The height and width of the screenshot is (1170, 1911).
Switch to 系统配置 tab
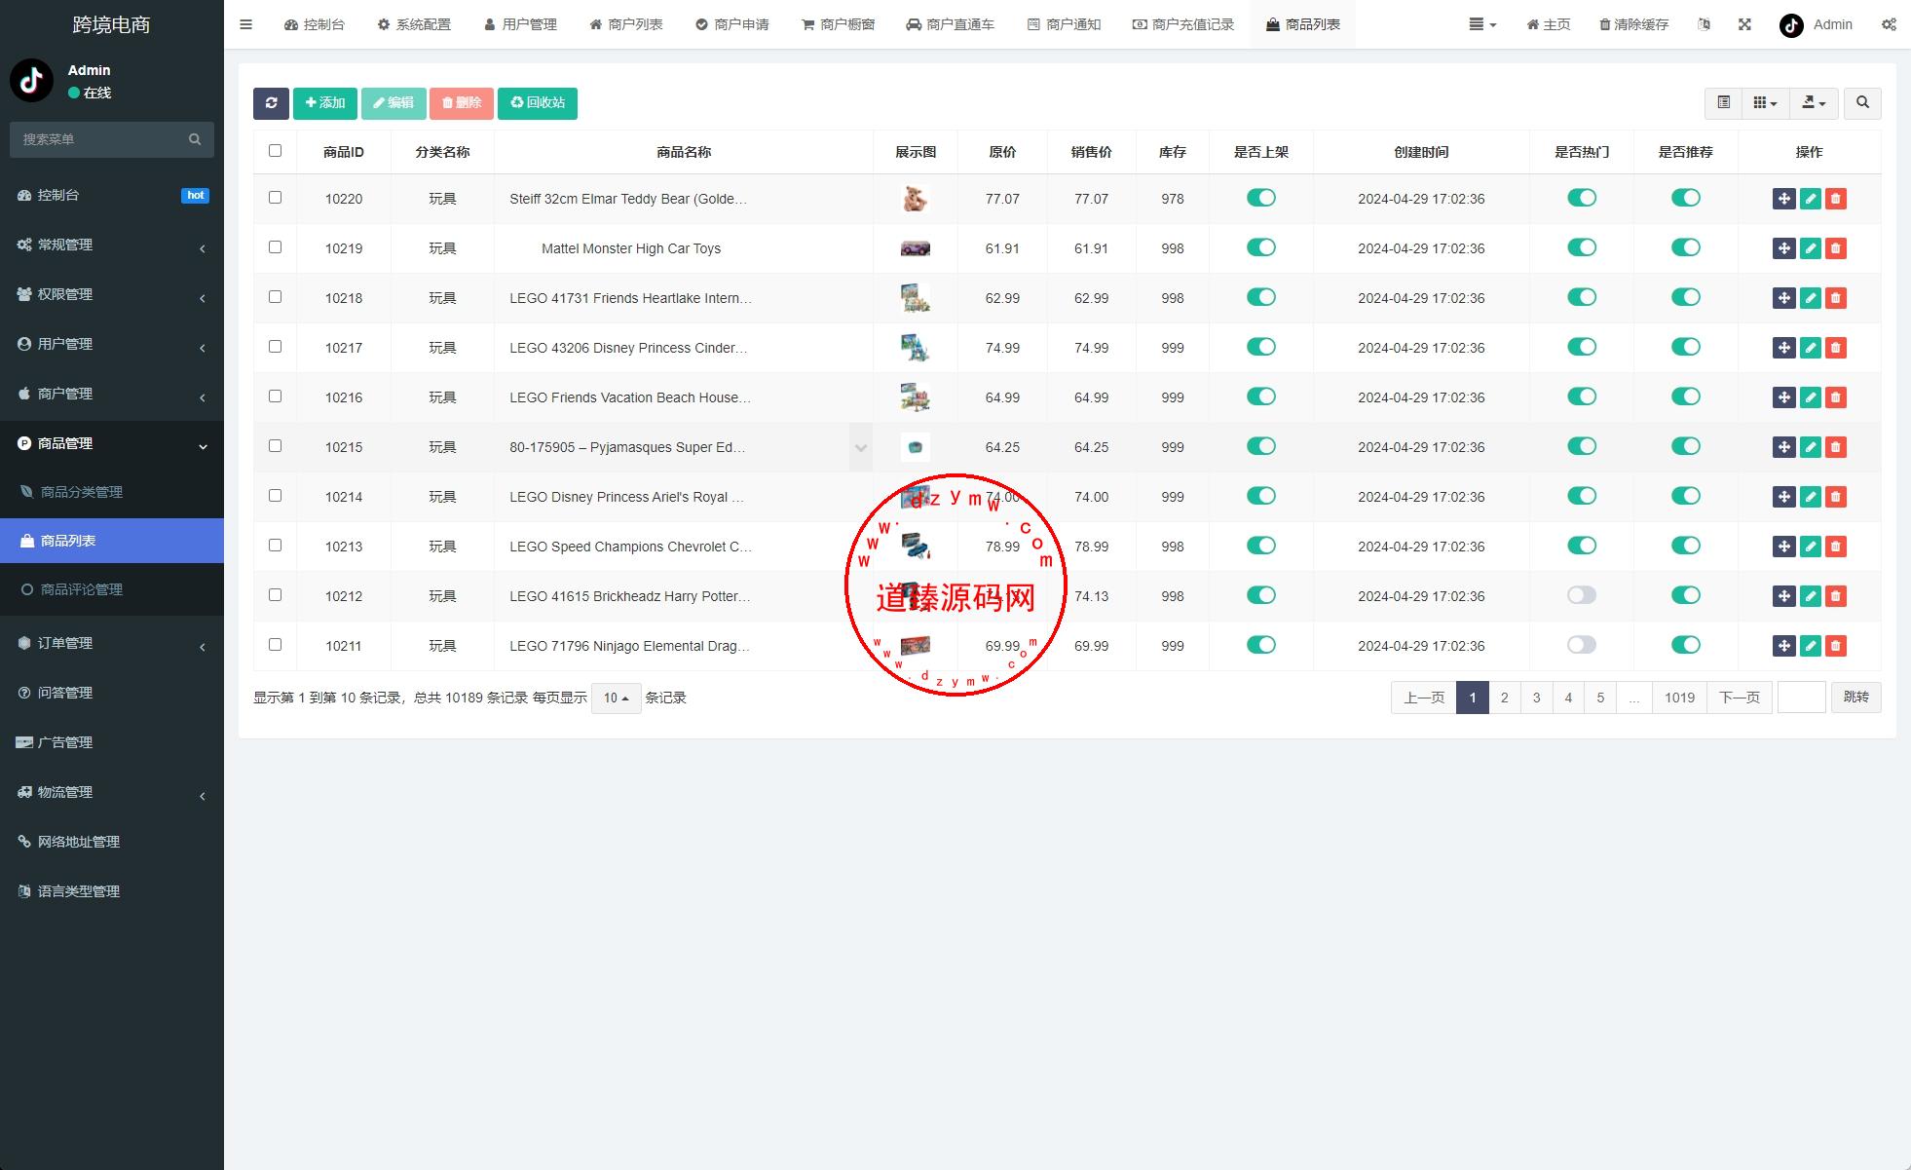pyautogui.click(x=414, y=24)
